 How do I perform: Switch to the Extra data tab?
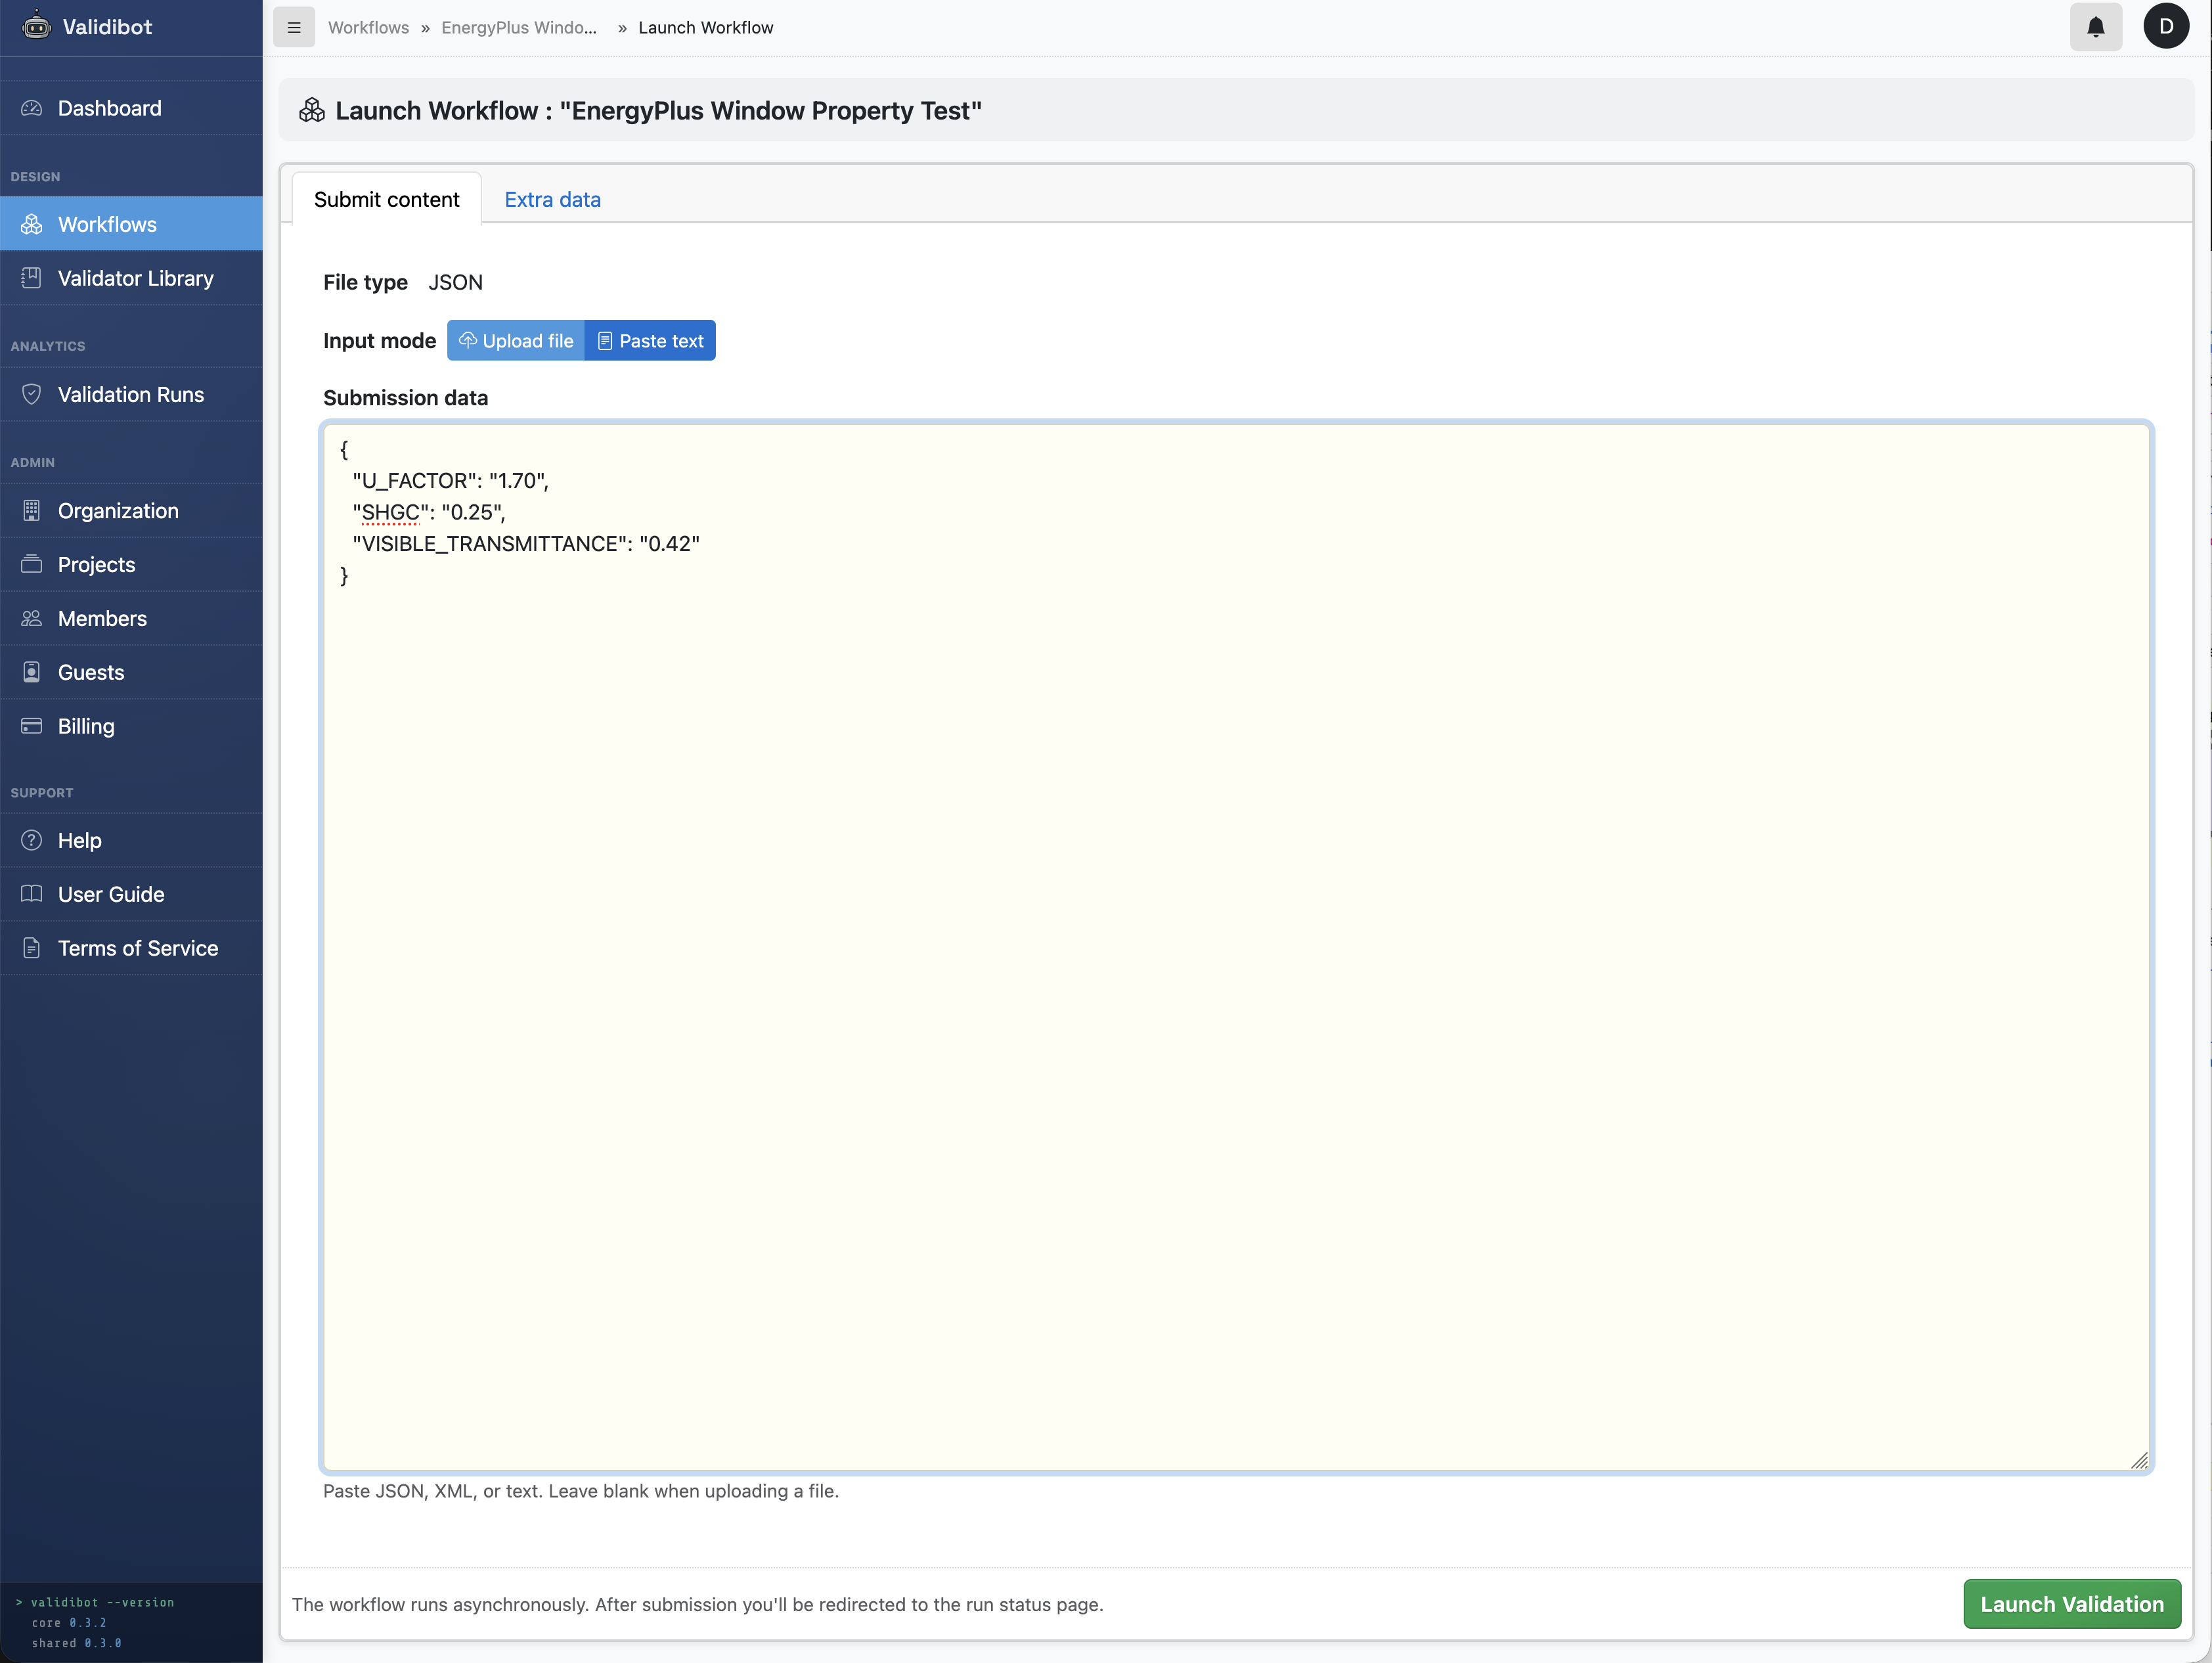click(x=552, y=199)
